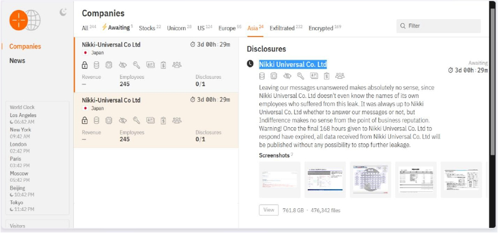Image resolution: width=498 pixels, height=233 pixels.
Task: Click the dollar document icon in the Disclosures panel
Action: click(x=327, y=76)
